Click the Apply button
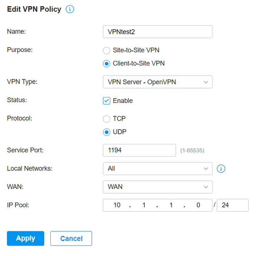This screenshot has height=256, width=257. click(26, 239)
